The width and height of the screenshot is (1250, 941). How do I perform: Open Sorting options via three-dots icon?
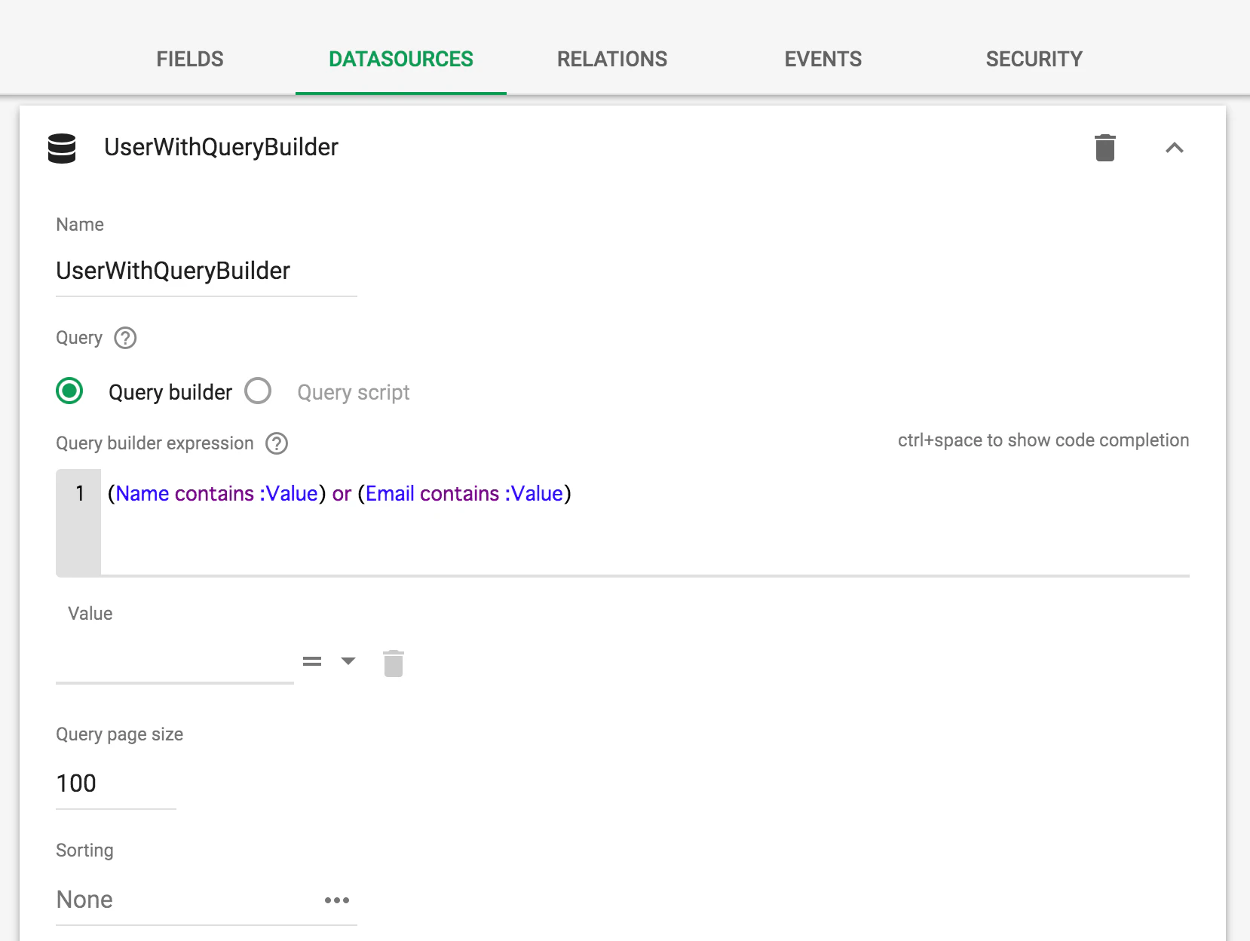[337, 900]
